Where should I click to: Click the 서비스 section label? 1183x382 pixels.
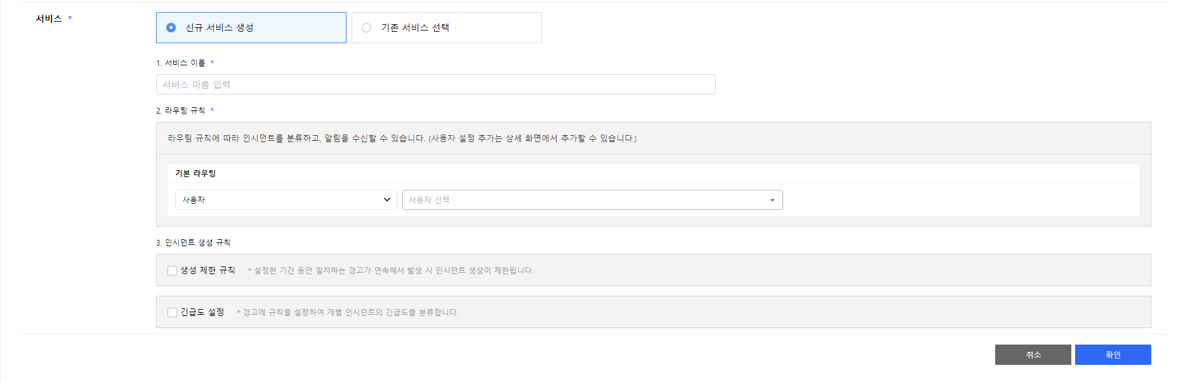click(49, 18)
